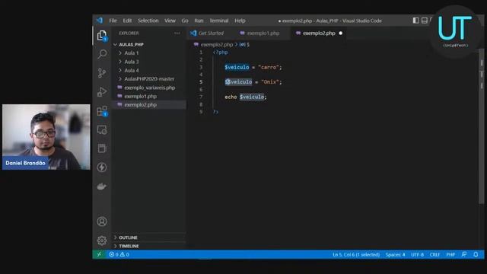Open the View menu

point(170,21)
